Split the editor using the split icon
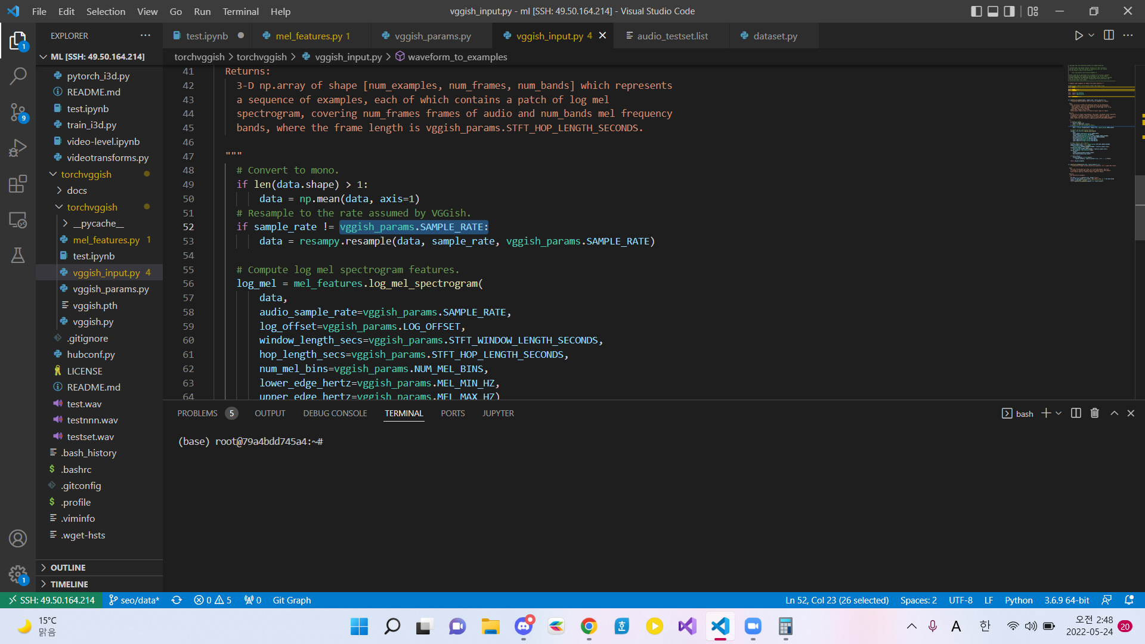The width and height of the screenshot is (1145, 644). 1109,35
